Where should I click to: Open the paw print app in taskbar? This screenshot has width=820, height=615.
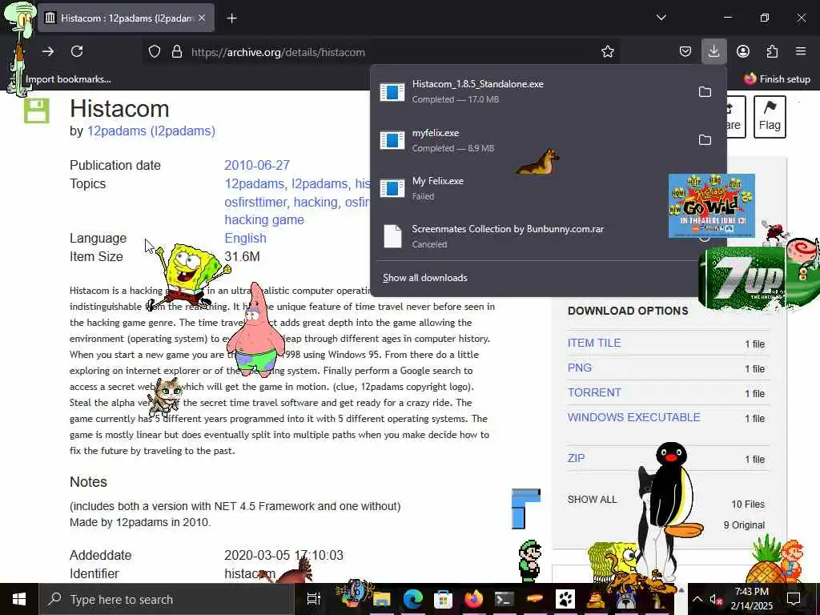[565, 599]
